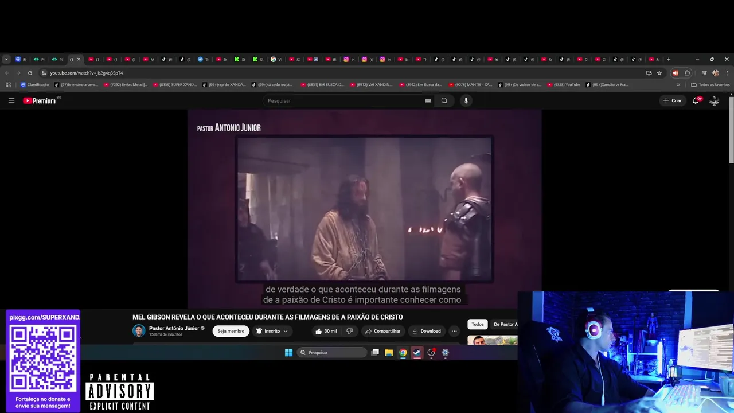Open File Explorer from taskbar
734x413 pixels.
tap(389, 352)
